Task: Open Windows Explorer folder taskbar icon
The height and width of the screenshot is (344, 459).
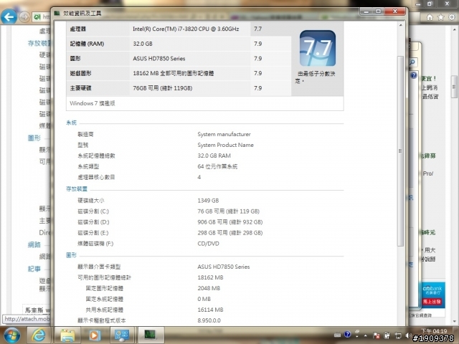Action: tap(67, 335)
